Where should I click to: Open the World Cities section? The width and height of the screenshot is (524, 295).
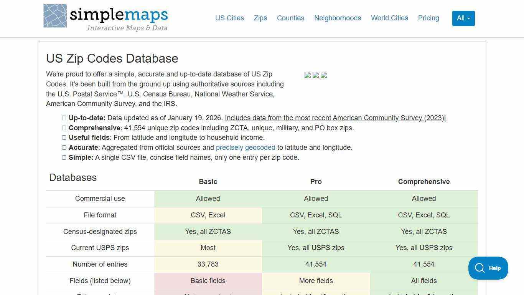coord(389,18)
